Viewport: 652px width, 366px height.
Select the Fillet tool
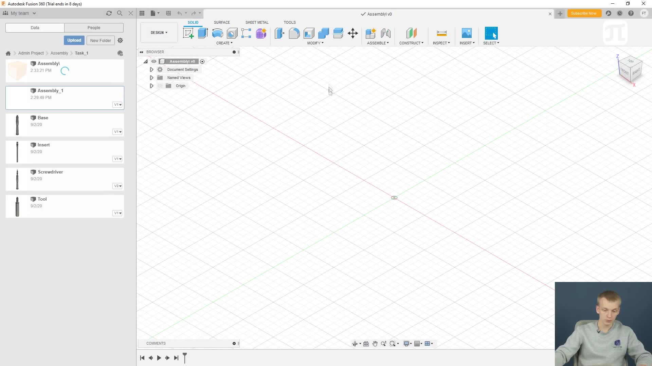294,33
